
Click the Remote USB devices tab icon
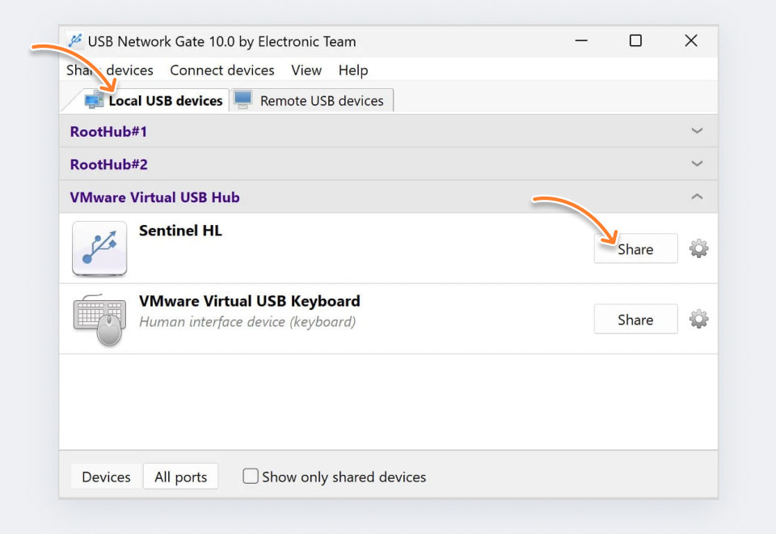click(x=242, y=99)
